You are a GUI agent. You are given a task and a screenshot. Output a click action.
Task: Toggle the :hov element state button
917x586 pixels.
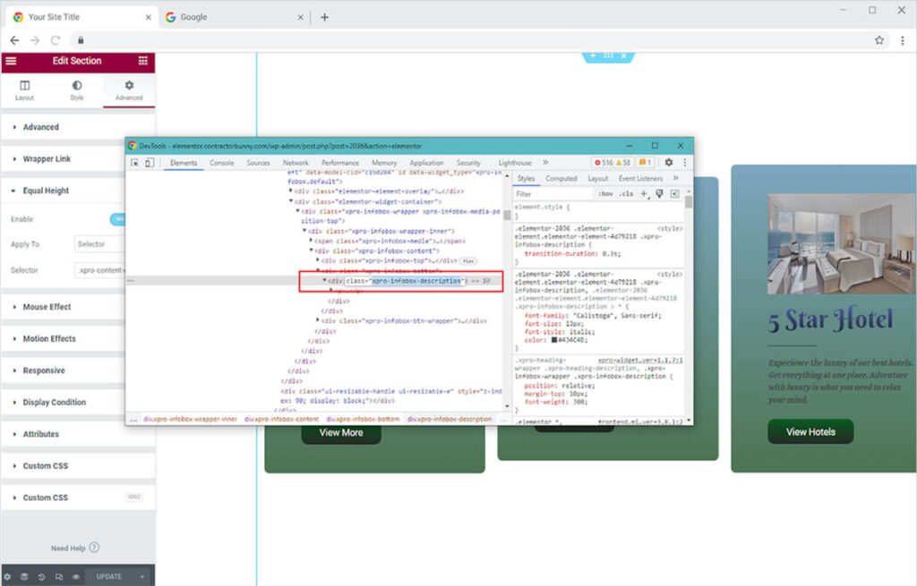coord(606,193)
